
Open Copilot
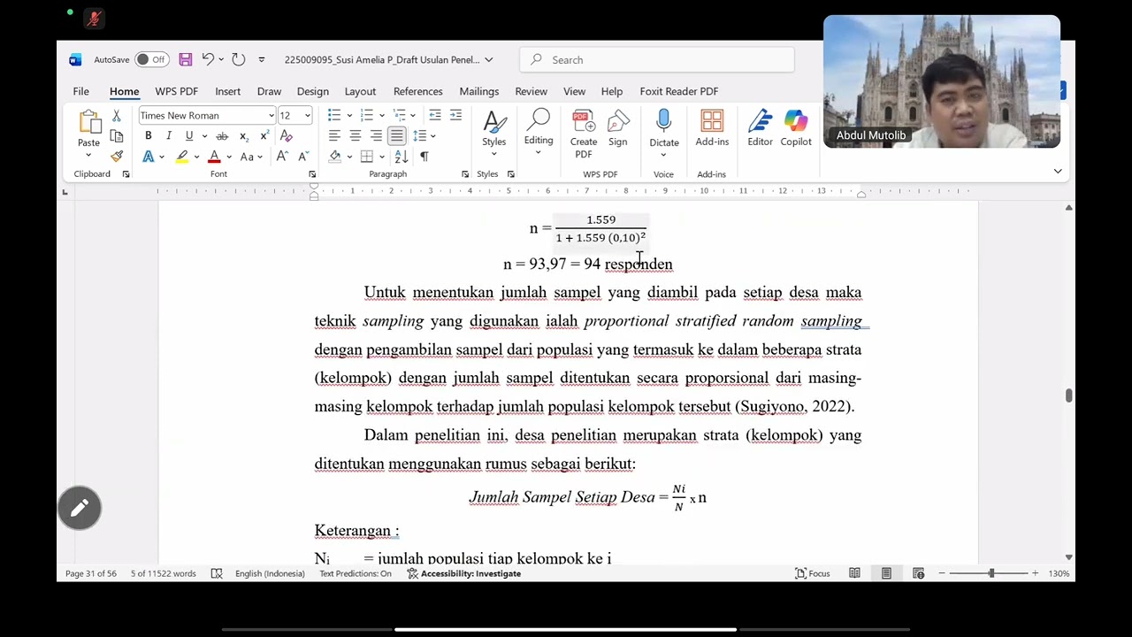[796, 129]
